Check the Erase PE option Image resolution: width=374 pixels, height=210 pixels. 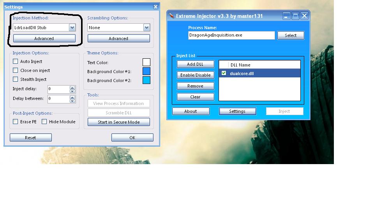pyautogui.click(x=16, y=122)
